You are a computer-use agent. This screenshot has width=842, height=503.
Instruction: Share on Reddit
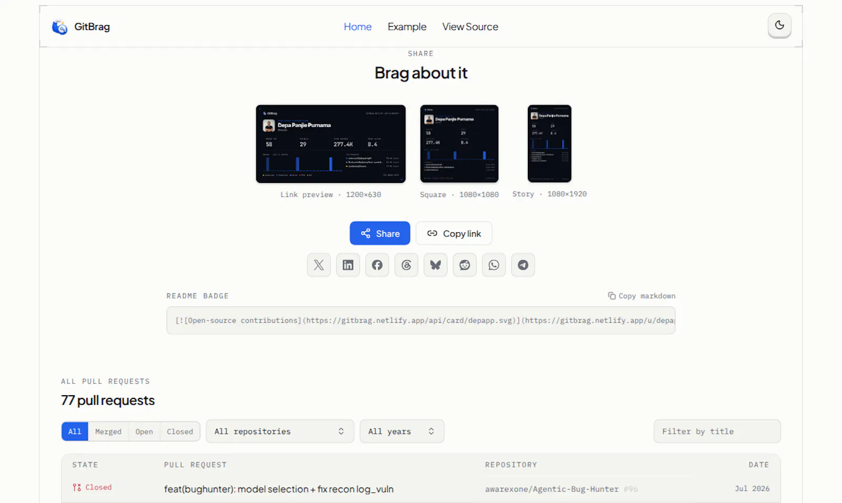point(465,265)
